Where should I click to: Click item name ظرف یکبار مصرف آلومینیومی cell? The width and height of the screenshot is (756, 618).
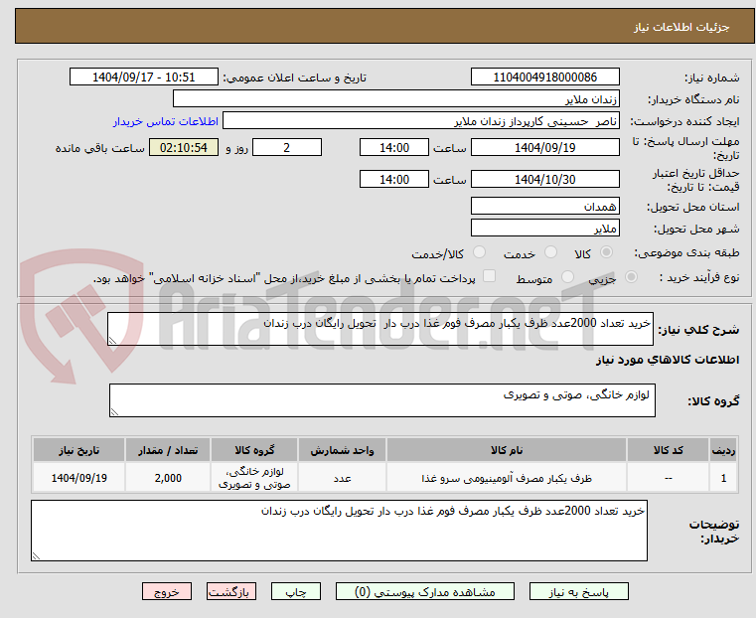tap(507, 478)
